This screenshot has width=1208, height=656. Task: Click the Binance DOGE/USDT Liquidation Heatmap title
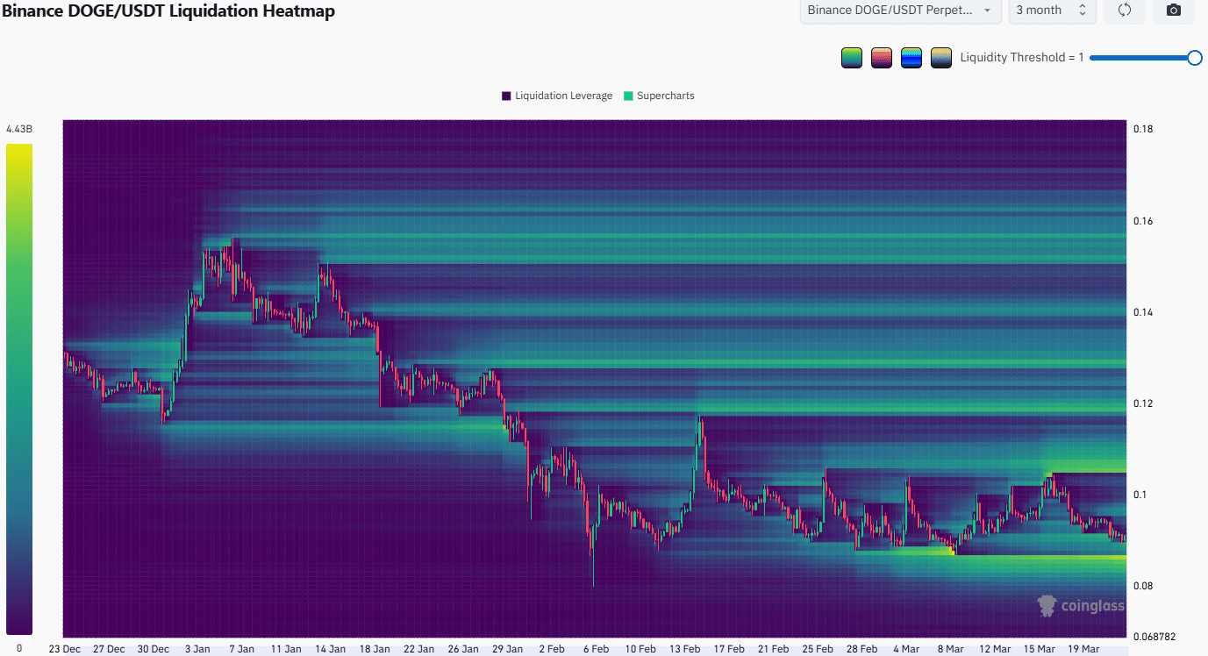(x=168, y=11)
